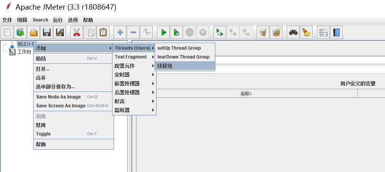Click the Clear results toolbar icon

[263, 32]
